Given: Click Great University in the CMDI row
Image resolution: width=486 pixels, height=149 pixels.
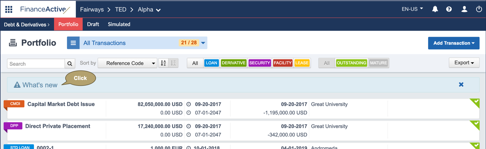Looking at the screenshot, I should [x=329, y=104].
